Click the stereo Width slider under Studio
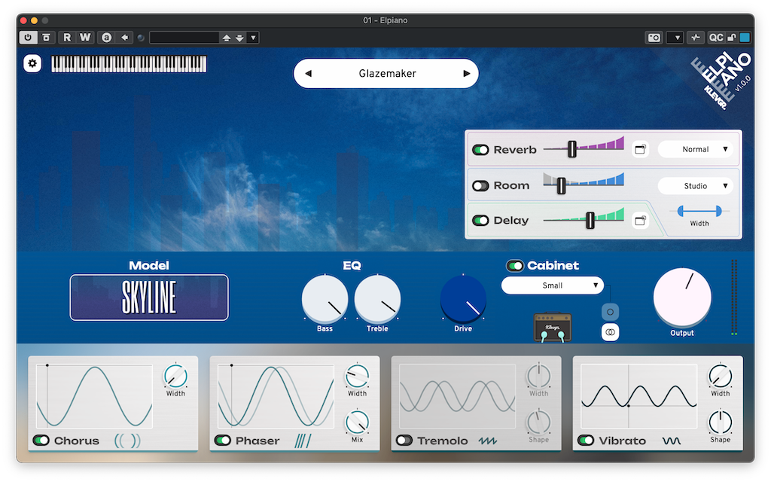The image size is (771, 482). [699, 211]
